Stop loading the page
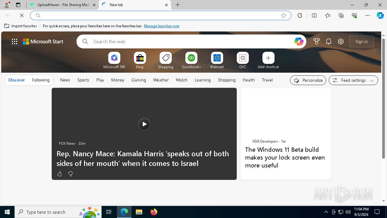The width and height of the screenshot is (387, 218). [22, 15]
